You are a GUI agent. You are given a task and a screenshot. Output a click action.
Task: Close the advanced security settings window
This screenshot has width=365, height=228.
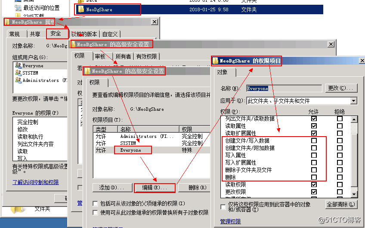pyautogui.click(x=331, y=44)
